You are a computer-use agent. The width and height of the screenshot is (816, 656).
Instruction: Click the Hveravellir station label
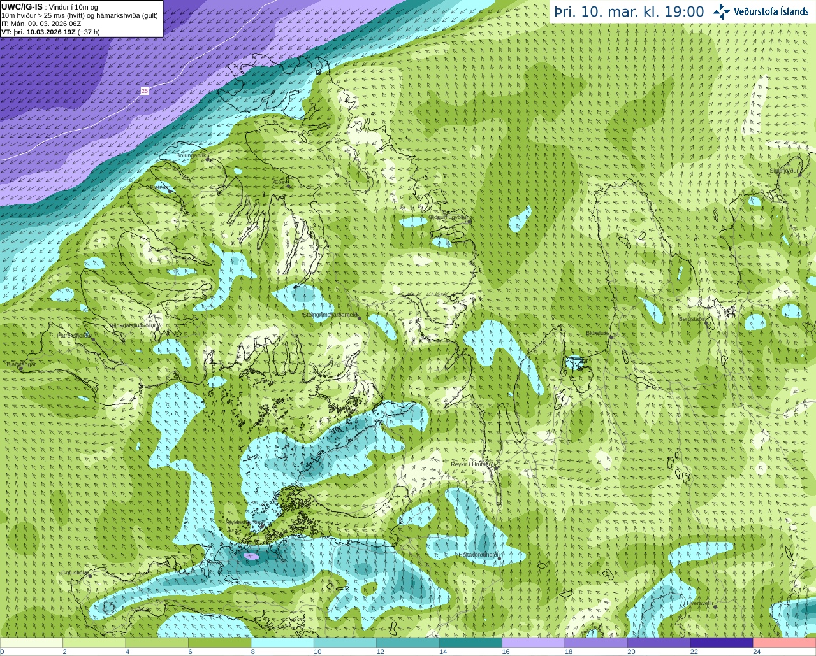click(700, 603)
